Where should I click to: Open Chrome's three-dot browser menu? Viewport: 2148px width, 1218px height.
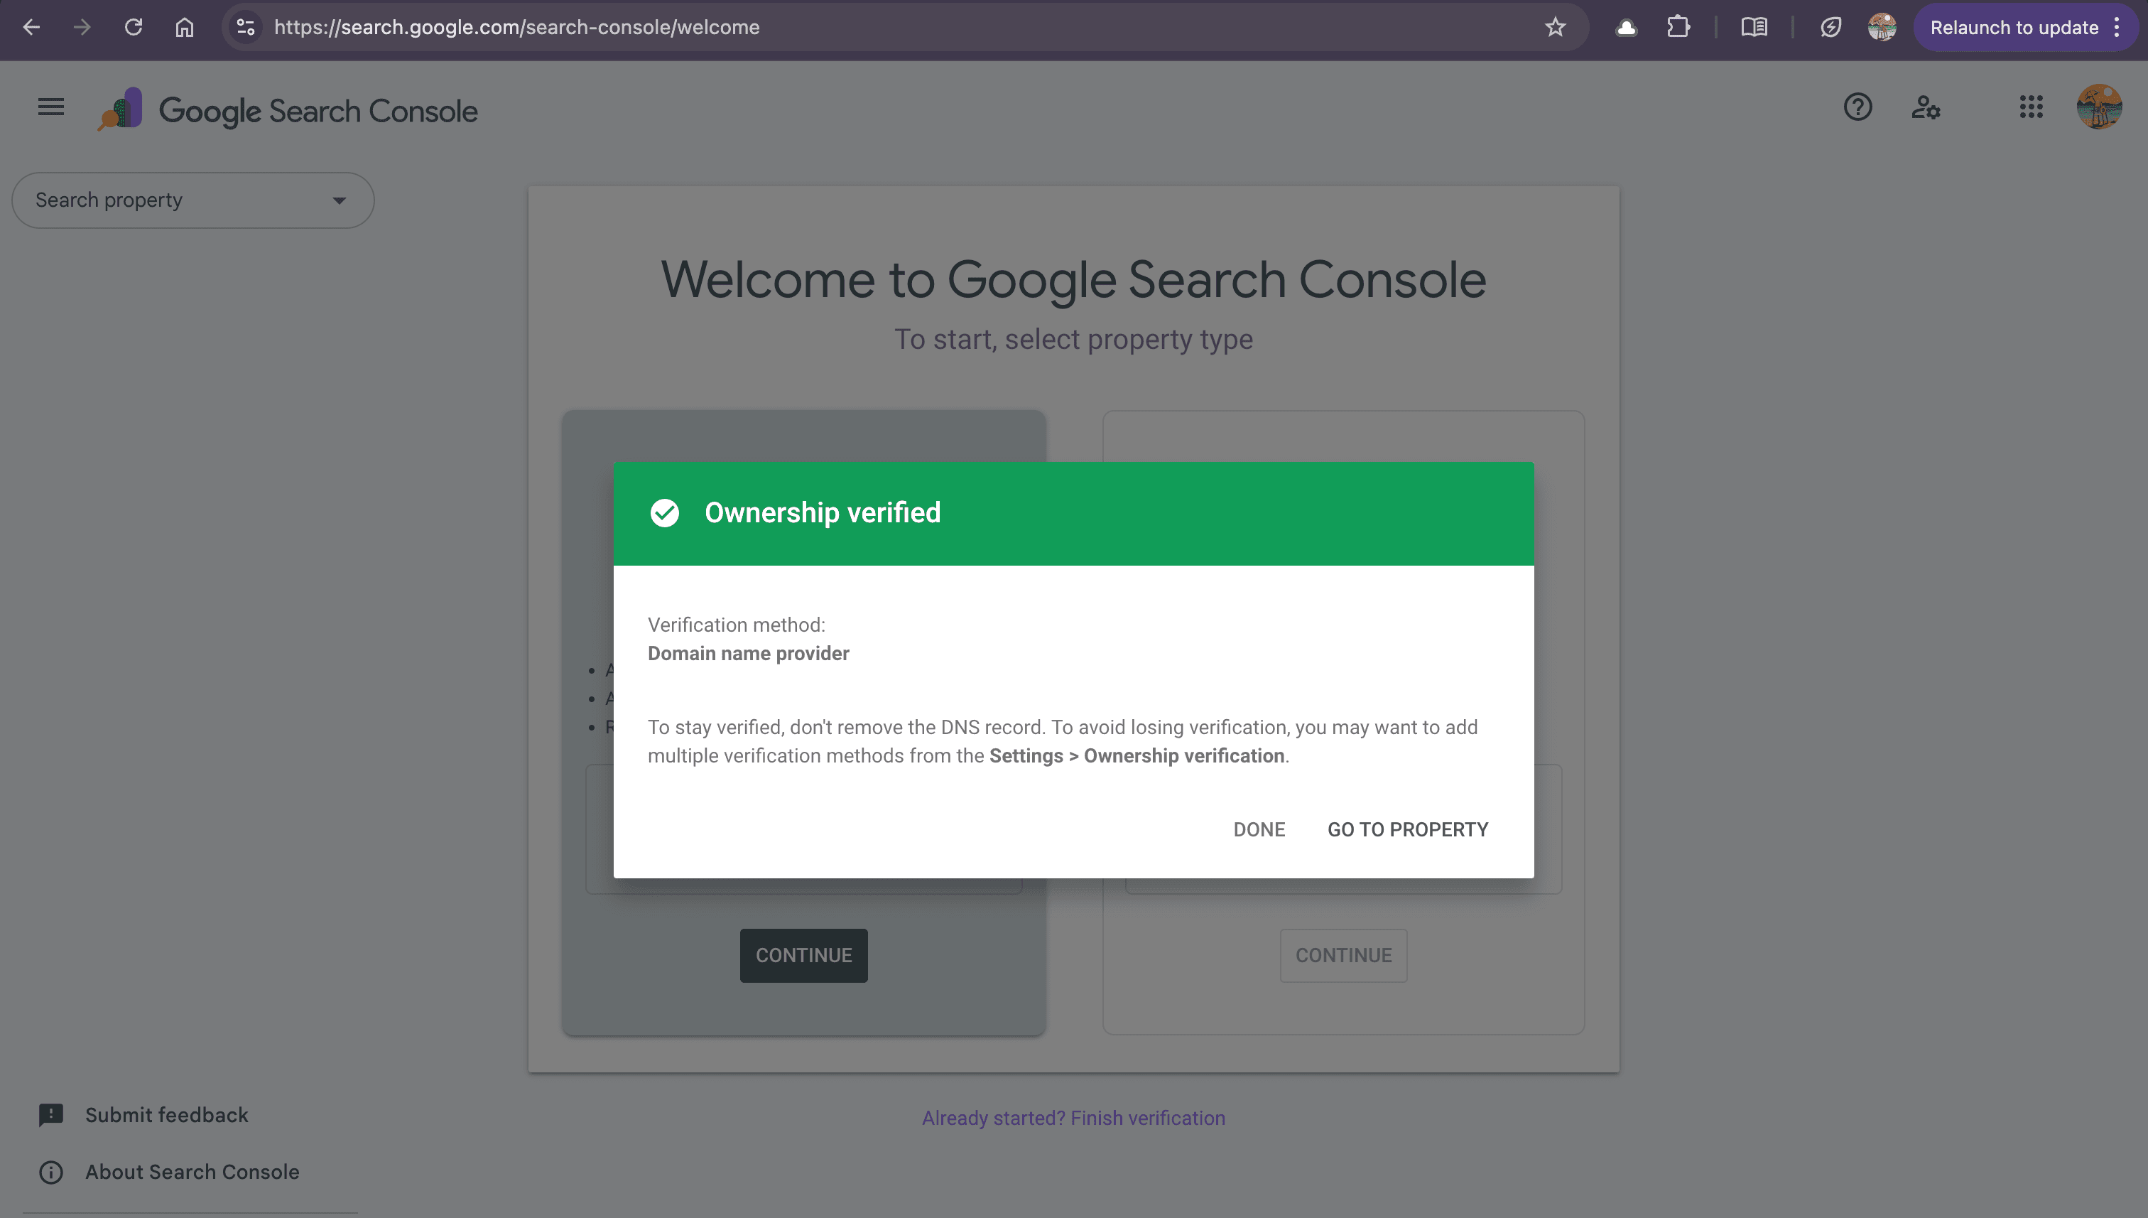[2117, 27]
